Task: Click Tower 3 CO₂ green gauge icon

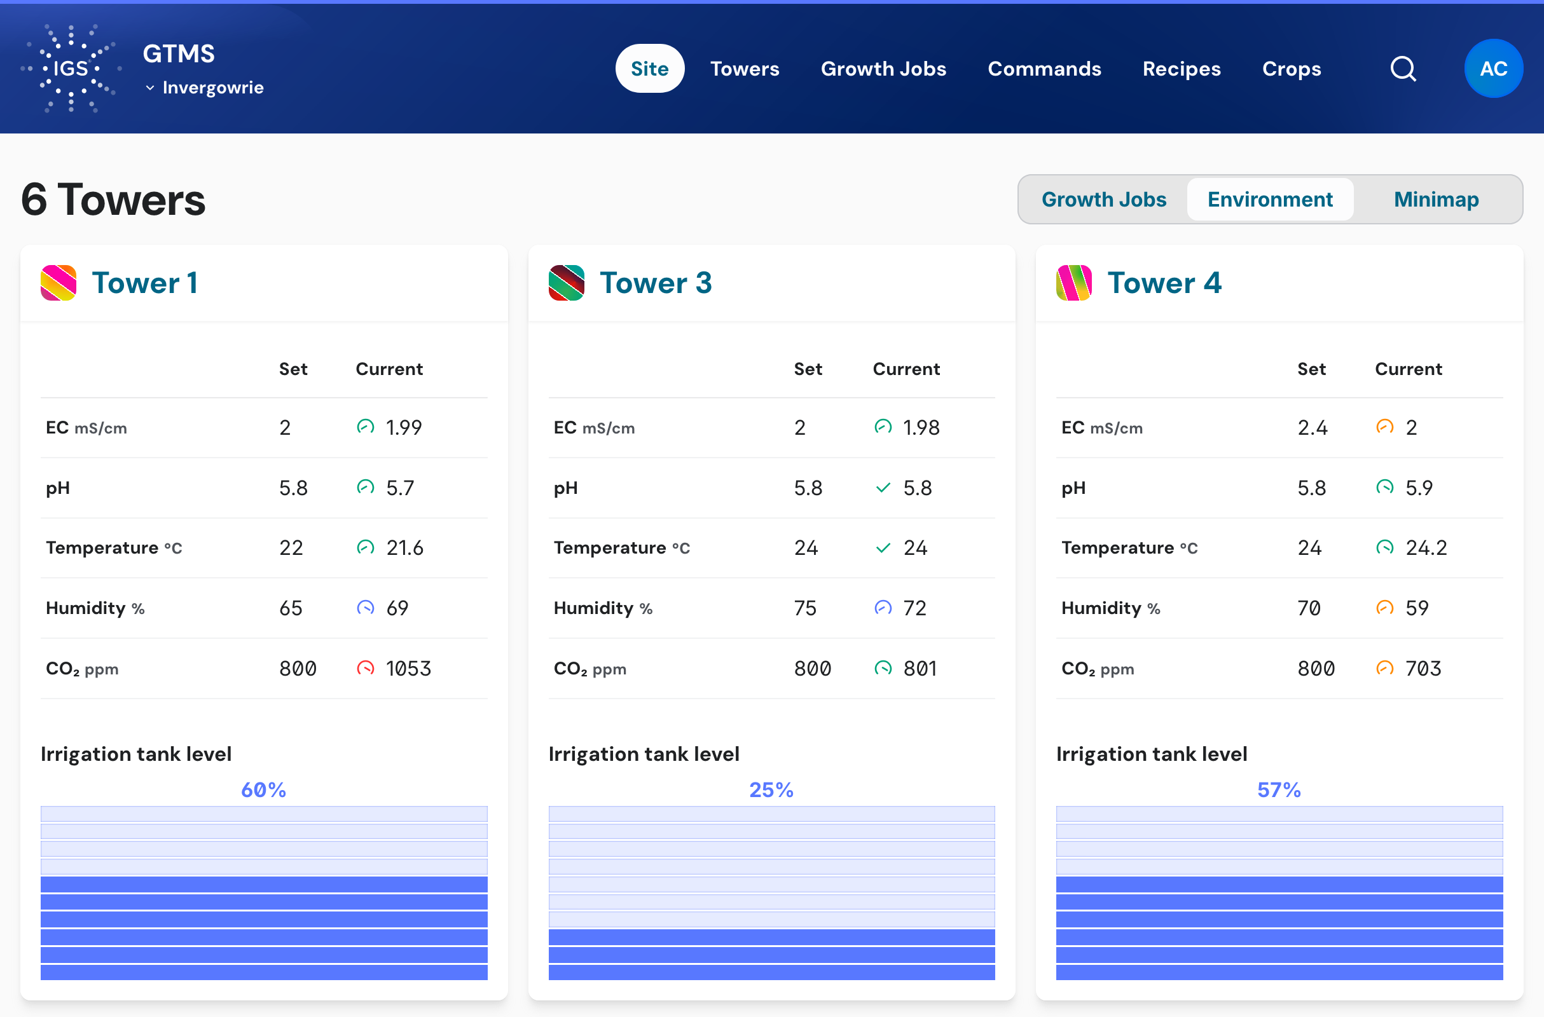Action: (x=883, y=668)
